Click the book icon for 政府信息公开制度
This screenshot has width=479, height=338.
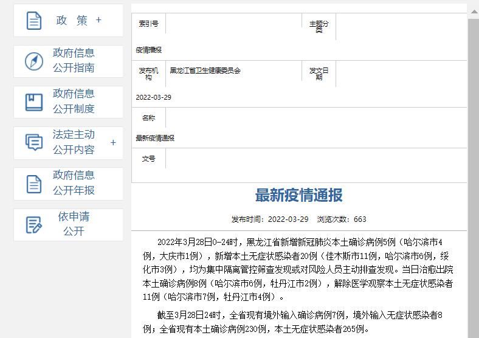click(34, 102)
